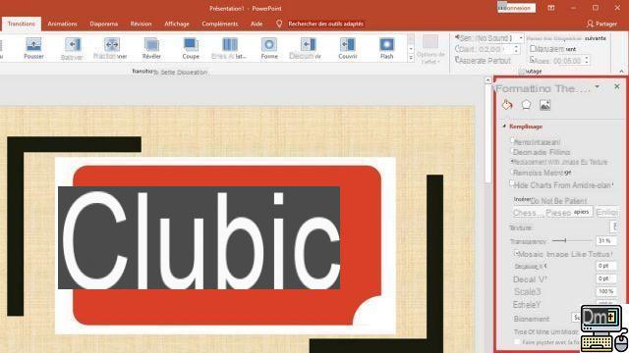Apply the Forme transition

tap(269, 48)
